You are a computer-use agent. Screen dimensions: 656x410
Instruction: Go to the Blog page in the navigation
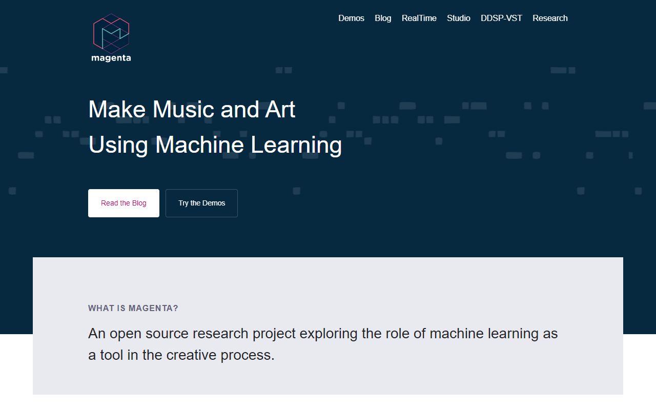(383, 18)
